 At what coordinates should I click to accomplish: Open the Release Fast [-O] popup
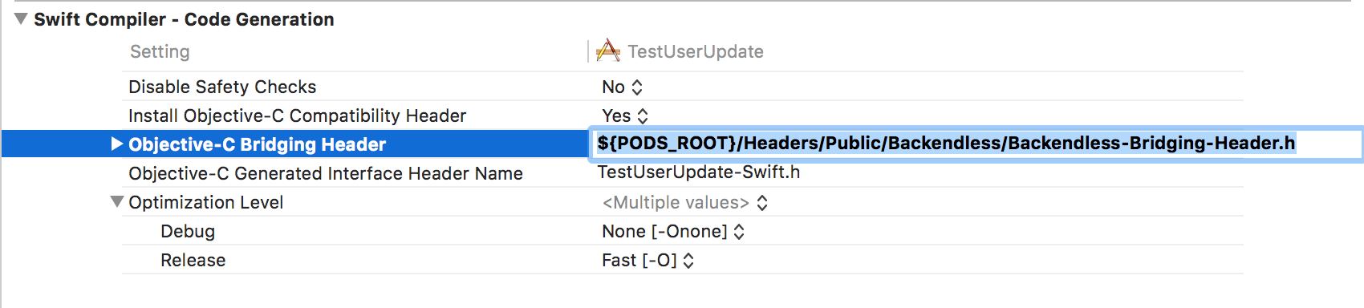[x=647, y=260]
